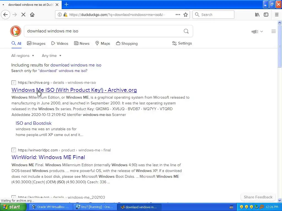
Task: Click the DuckDuckGo duck logo
Action: coord(16,31)
